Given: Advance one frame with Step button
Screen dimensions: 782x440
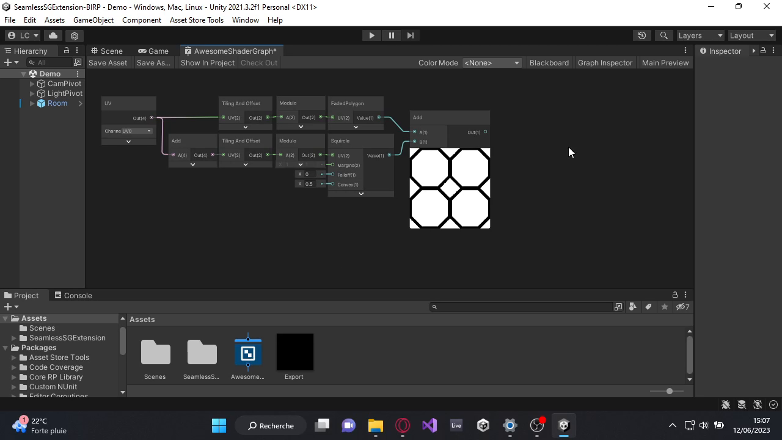Looking at the screenshot, I should point(411,35).
